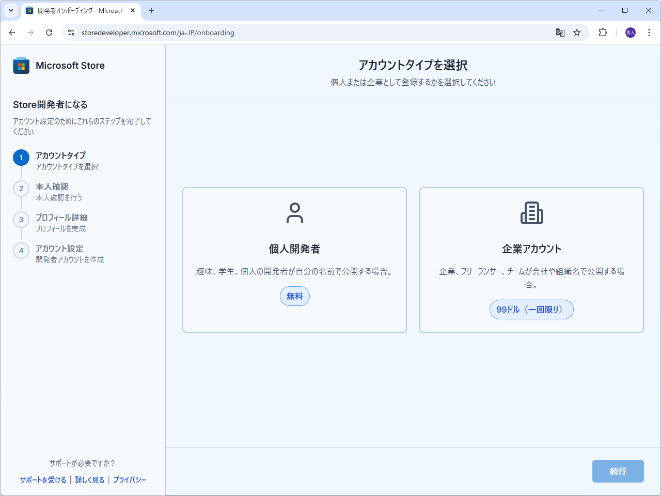Image resolution: width=661 pixels, height=496 pixels.
Task: Click the bookmark star icon
Action: coord(577,33)
